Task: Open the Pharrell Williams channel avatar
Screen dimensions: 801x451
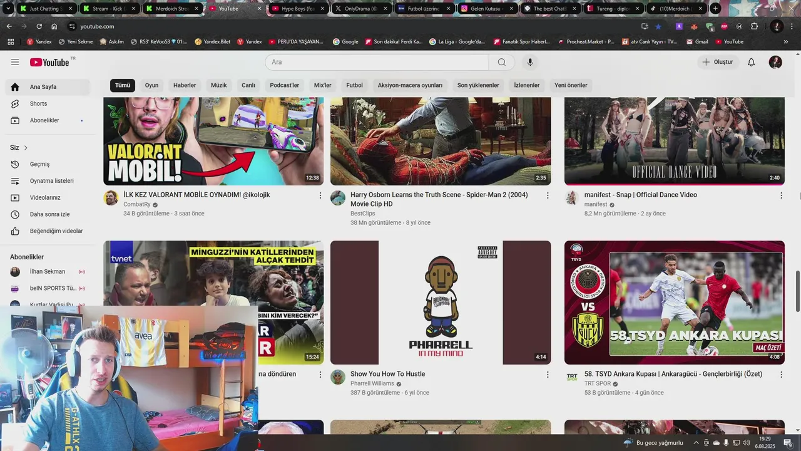Action: 338,377
